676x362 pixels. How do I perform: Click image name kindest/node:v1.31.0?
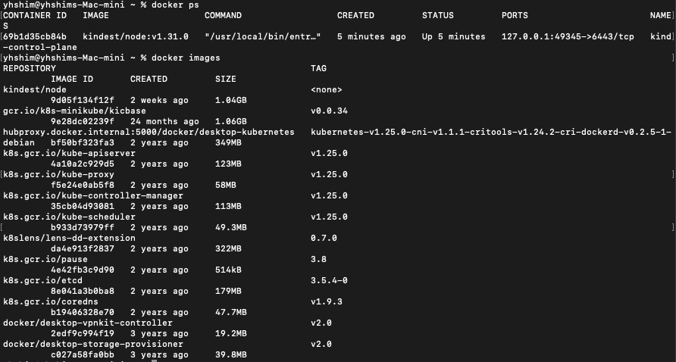pos(136,36)
